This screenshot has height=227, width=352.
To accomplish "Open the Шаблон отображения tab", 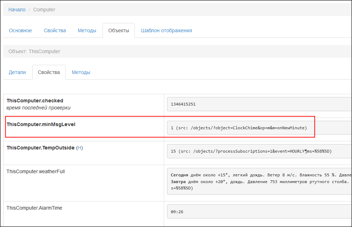I will [166, 30].
